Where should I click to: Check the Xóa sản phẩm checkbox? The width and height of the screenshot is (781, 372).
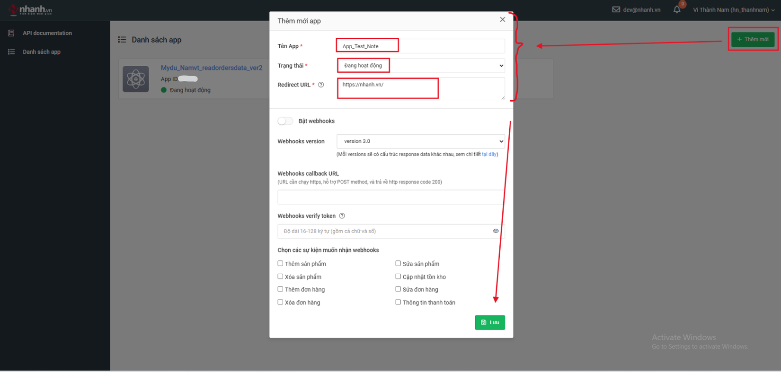pyautogui.click(x=280, y=277)
